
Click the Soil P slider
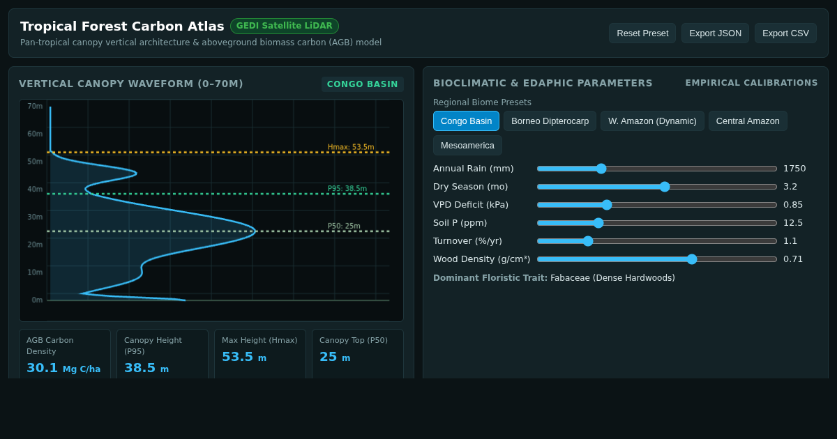click(x=656, y=223)
